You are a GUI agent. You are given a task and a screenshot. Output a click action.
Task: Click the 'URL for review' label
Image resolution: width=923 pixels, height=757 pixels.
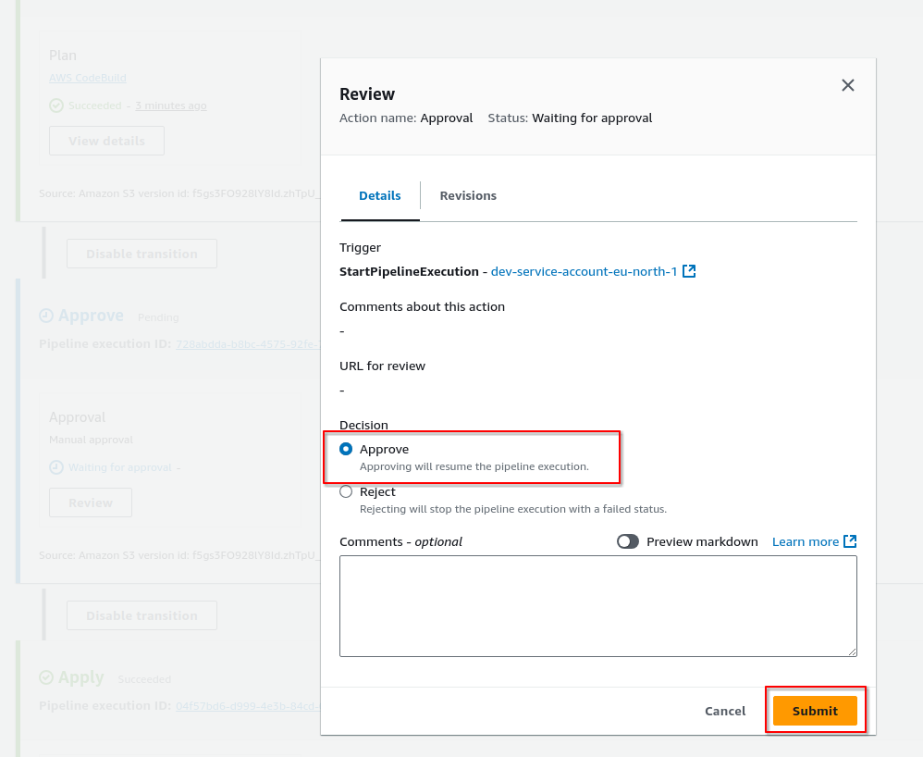pos(382,366)
